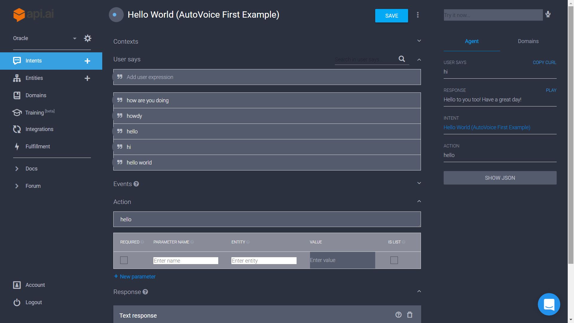Click the Entities hierarchy icon

click(17, 78)
